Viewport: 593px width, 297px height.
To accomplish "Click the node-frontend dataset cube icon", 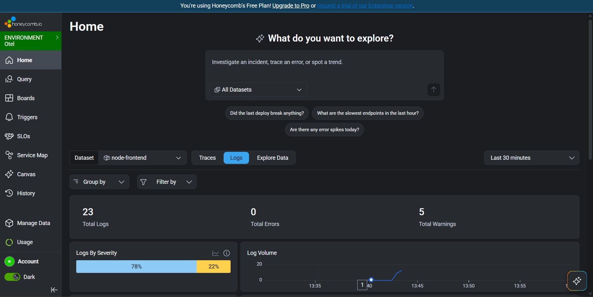I will (x=107, y=158).
